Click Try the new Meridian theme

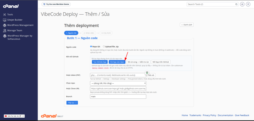56,4
